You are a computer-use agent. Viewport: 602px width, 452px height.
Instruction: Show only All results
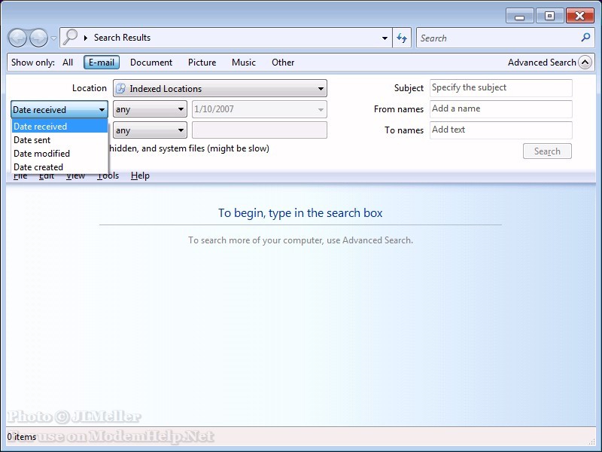68,63
